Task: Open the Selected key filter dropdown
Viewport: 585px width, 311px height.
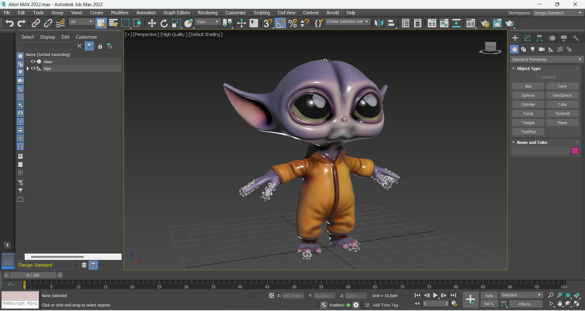Action: 521,295
